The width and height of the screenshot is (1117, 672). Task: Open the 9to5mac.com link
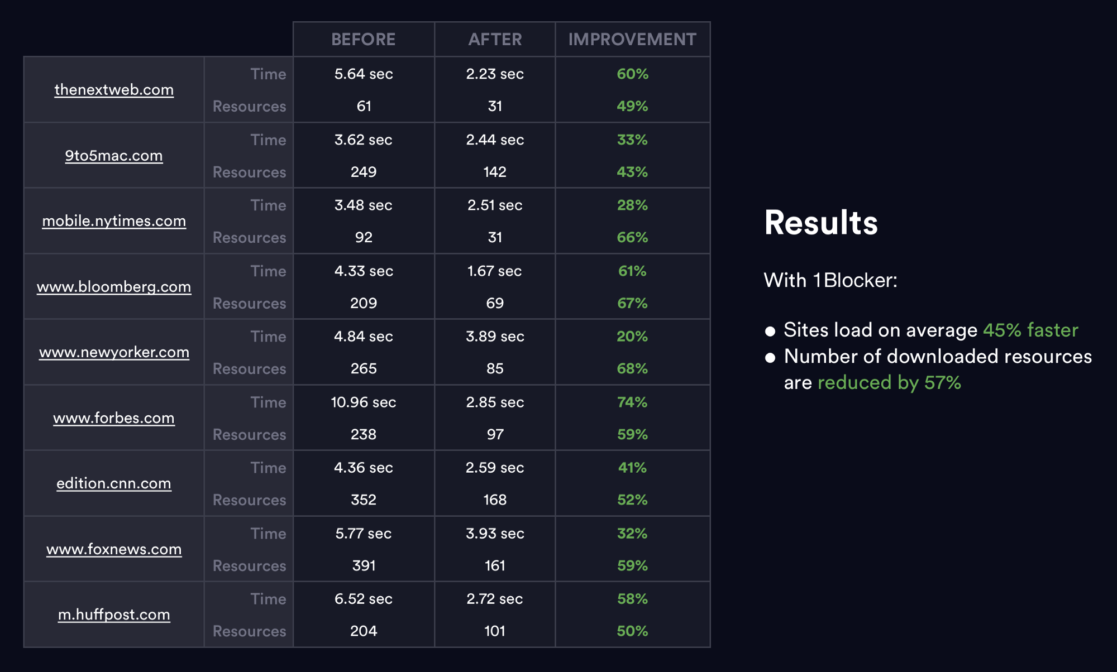(114, 156)
